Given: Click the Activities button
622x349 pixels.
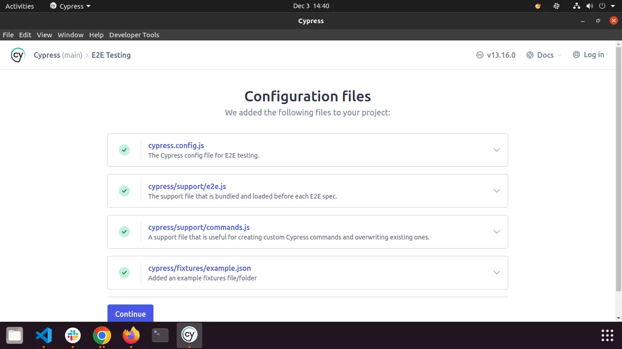Looking at the screenshot, I should coord(20,6).
